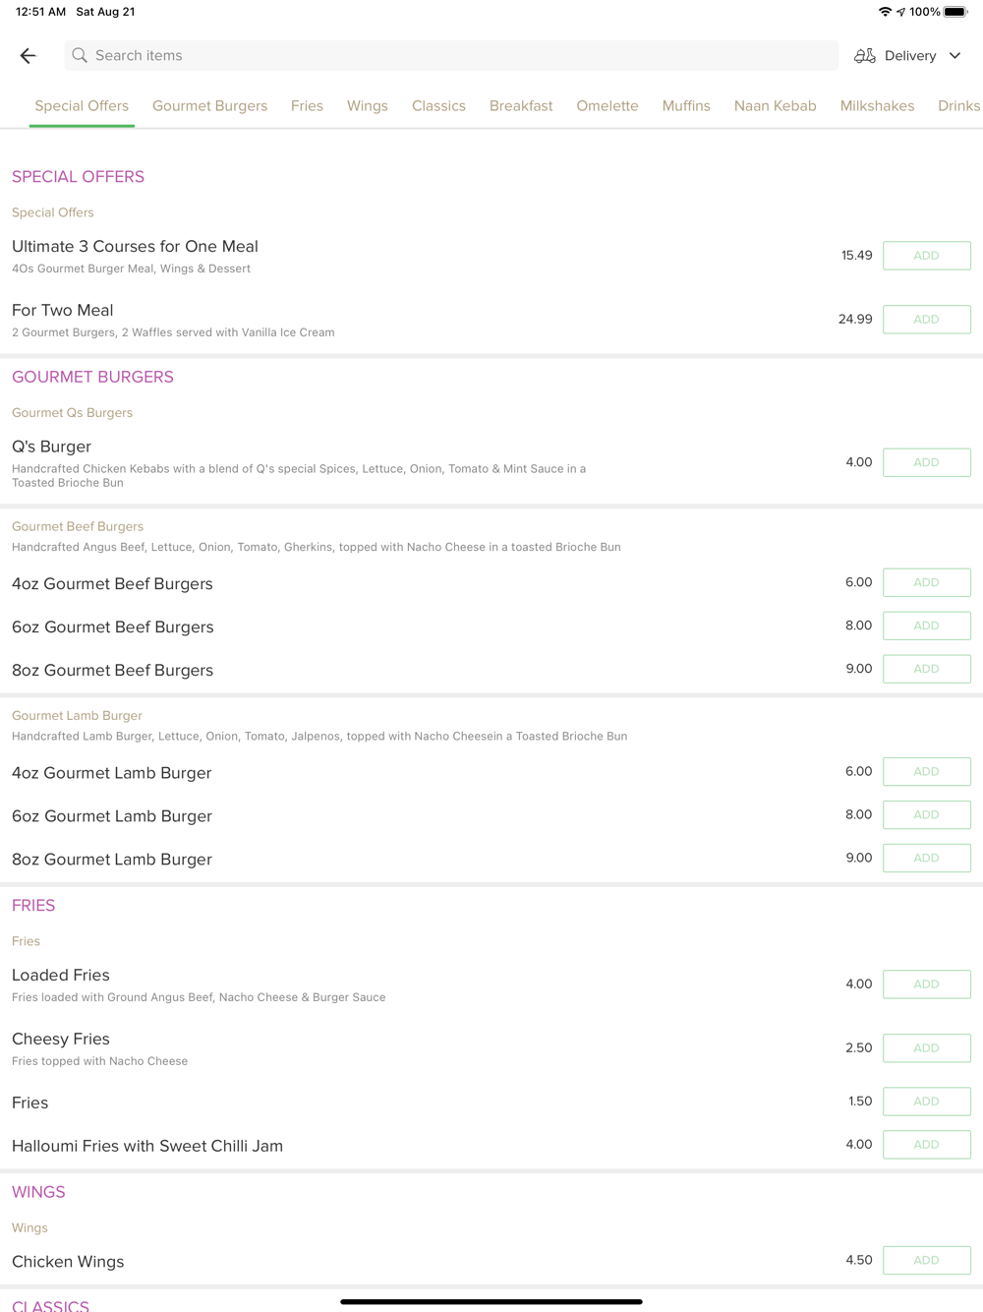Click the search magnifier icon
Screen dimensions: 983x1312
point(80,56)
